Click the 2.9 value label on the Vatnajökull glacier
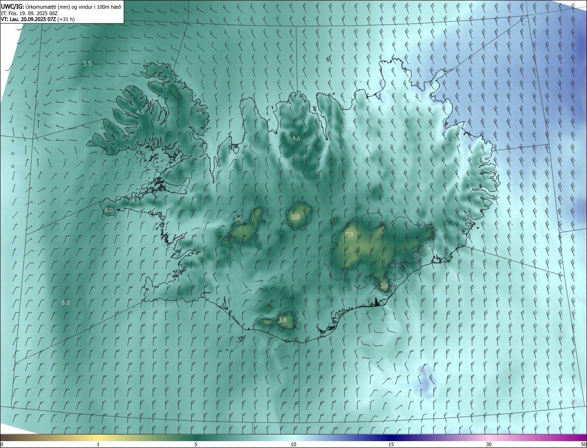The width and height of the screenshot is (587, 448). click(349, 234)
